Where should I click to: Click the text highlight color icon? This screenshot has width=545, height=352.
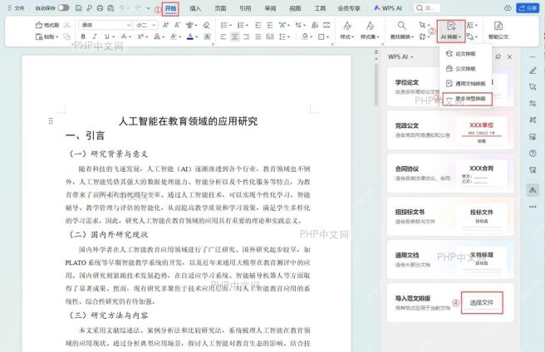pyautogui.click(x=174, y=37)
